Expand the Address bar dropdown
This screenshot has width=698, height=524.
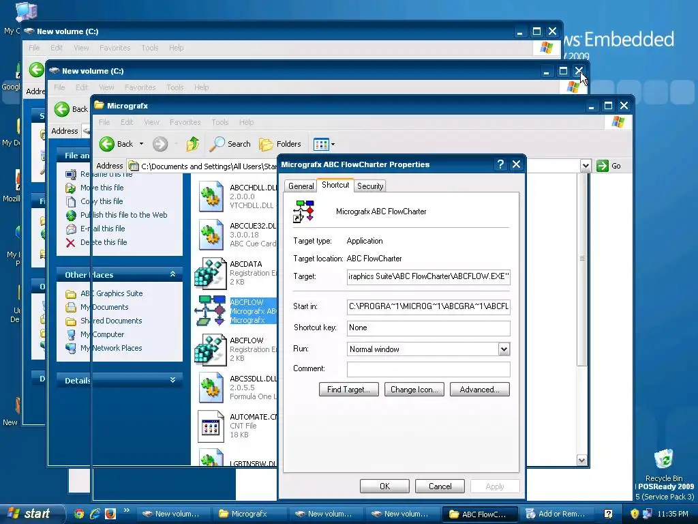point(586,166)
